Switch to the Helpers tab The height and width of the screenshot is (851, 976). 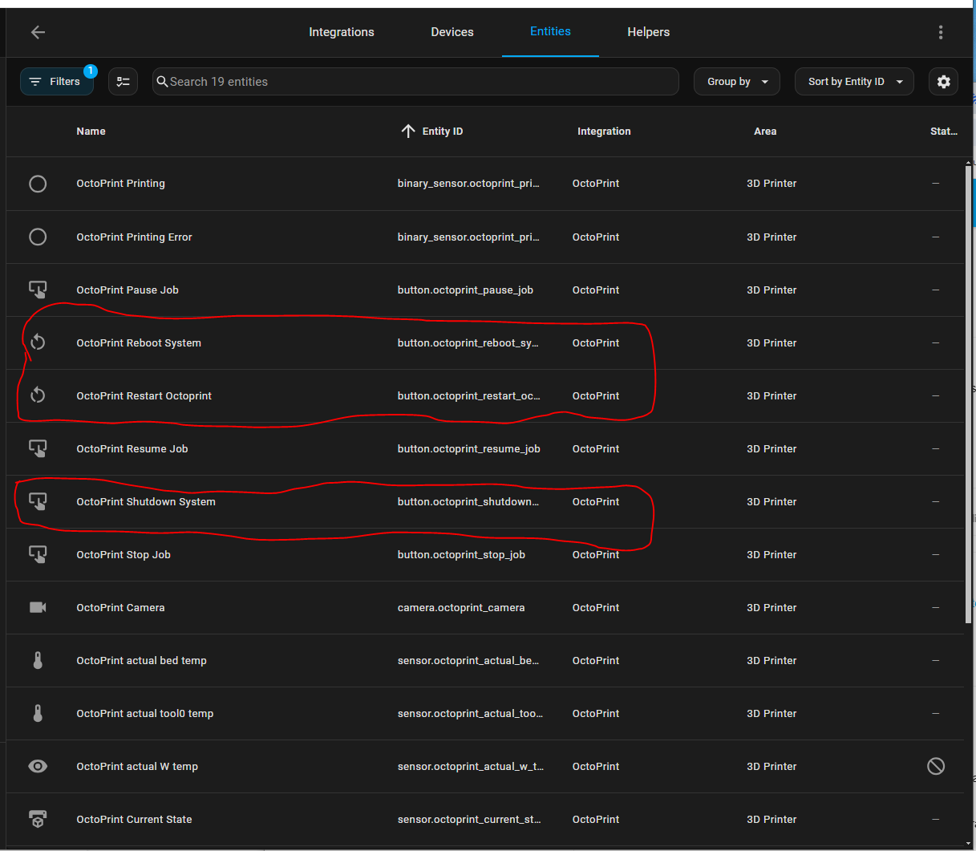click(x=648, y=32)
